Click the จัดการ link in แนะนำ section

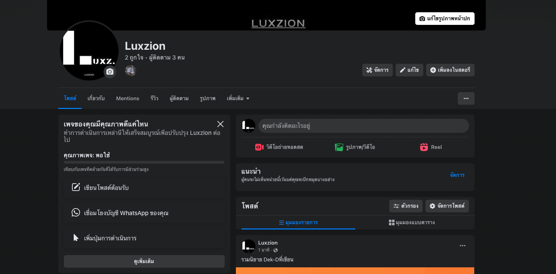(x=457, y=175)
